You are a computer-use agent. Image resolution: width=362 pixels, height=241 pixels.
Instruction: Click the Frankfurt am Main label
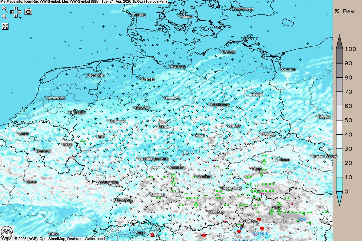coord(153,159)
